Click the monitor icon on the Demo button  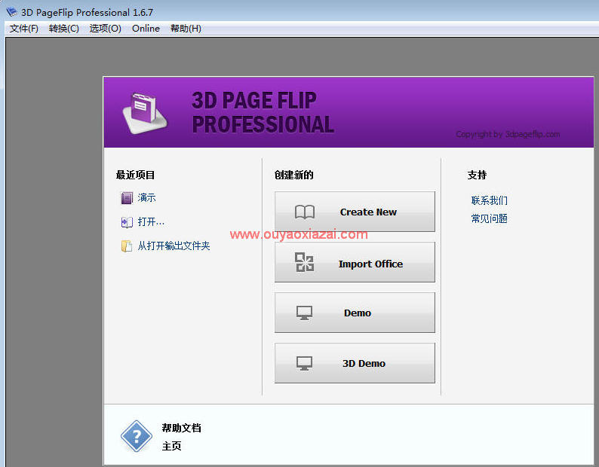(x=305, y=313)
